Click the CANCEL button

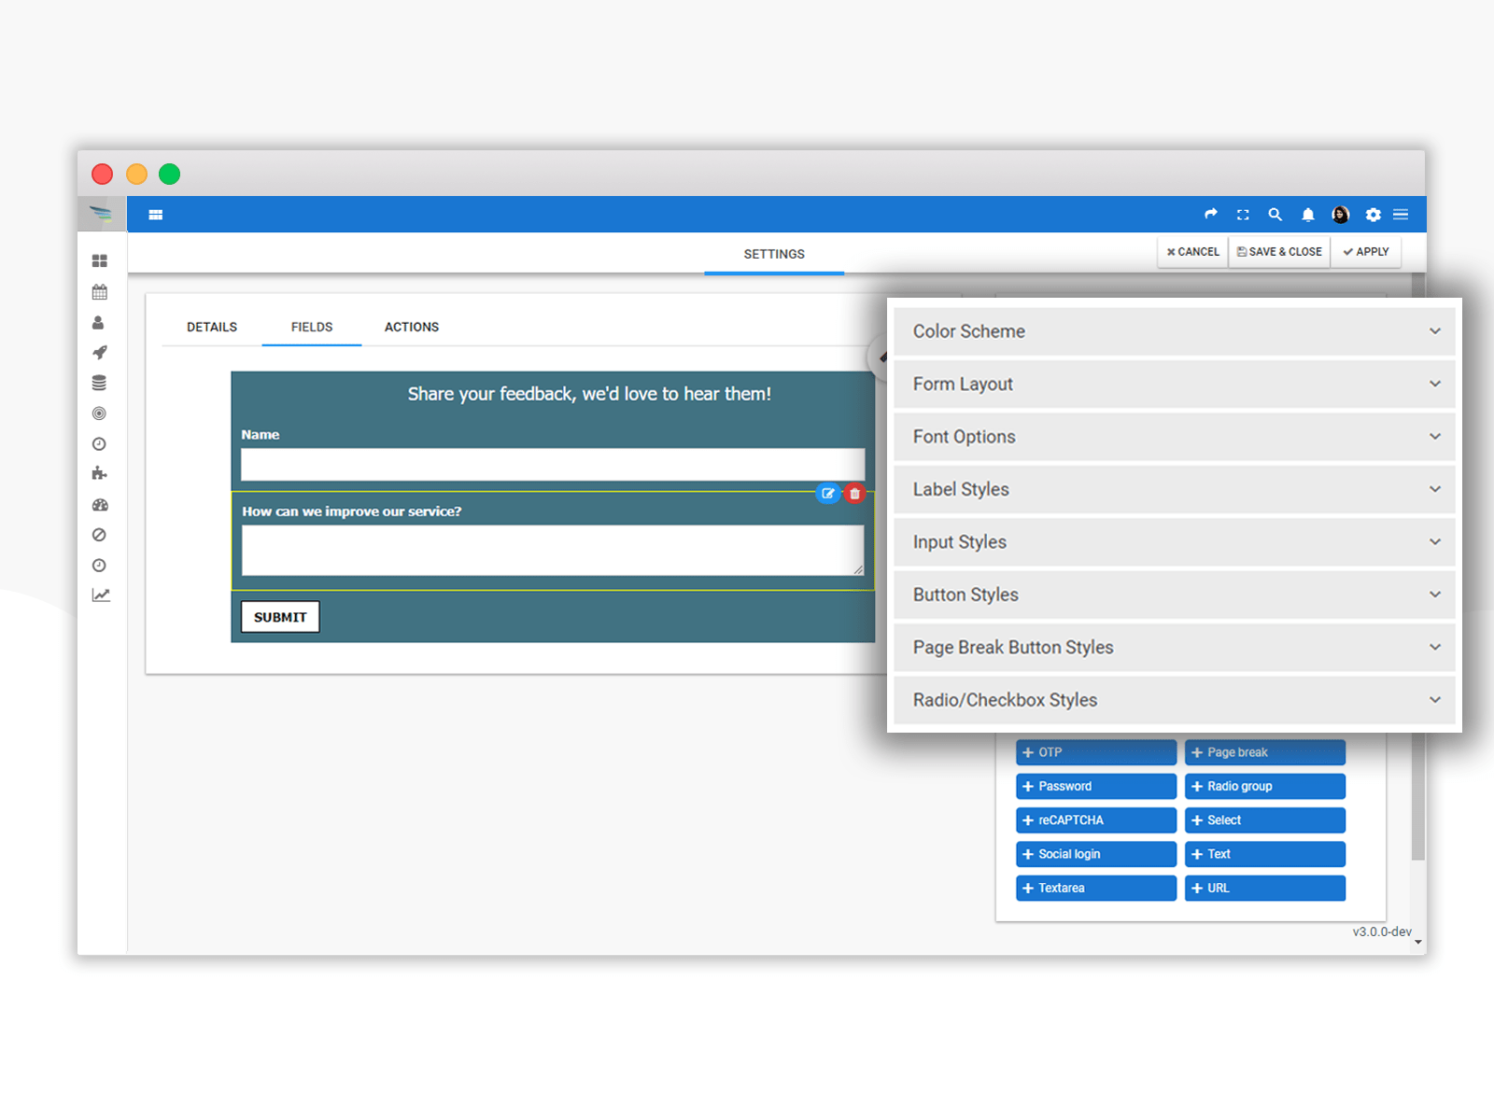(x=1192, y=252)
